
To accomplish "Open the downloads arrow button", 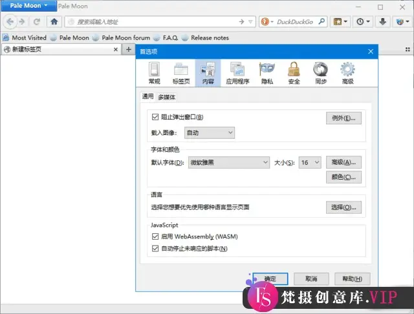I will click(x=382, y=21).
